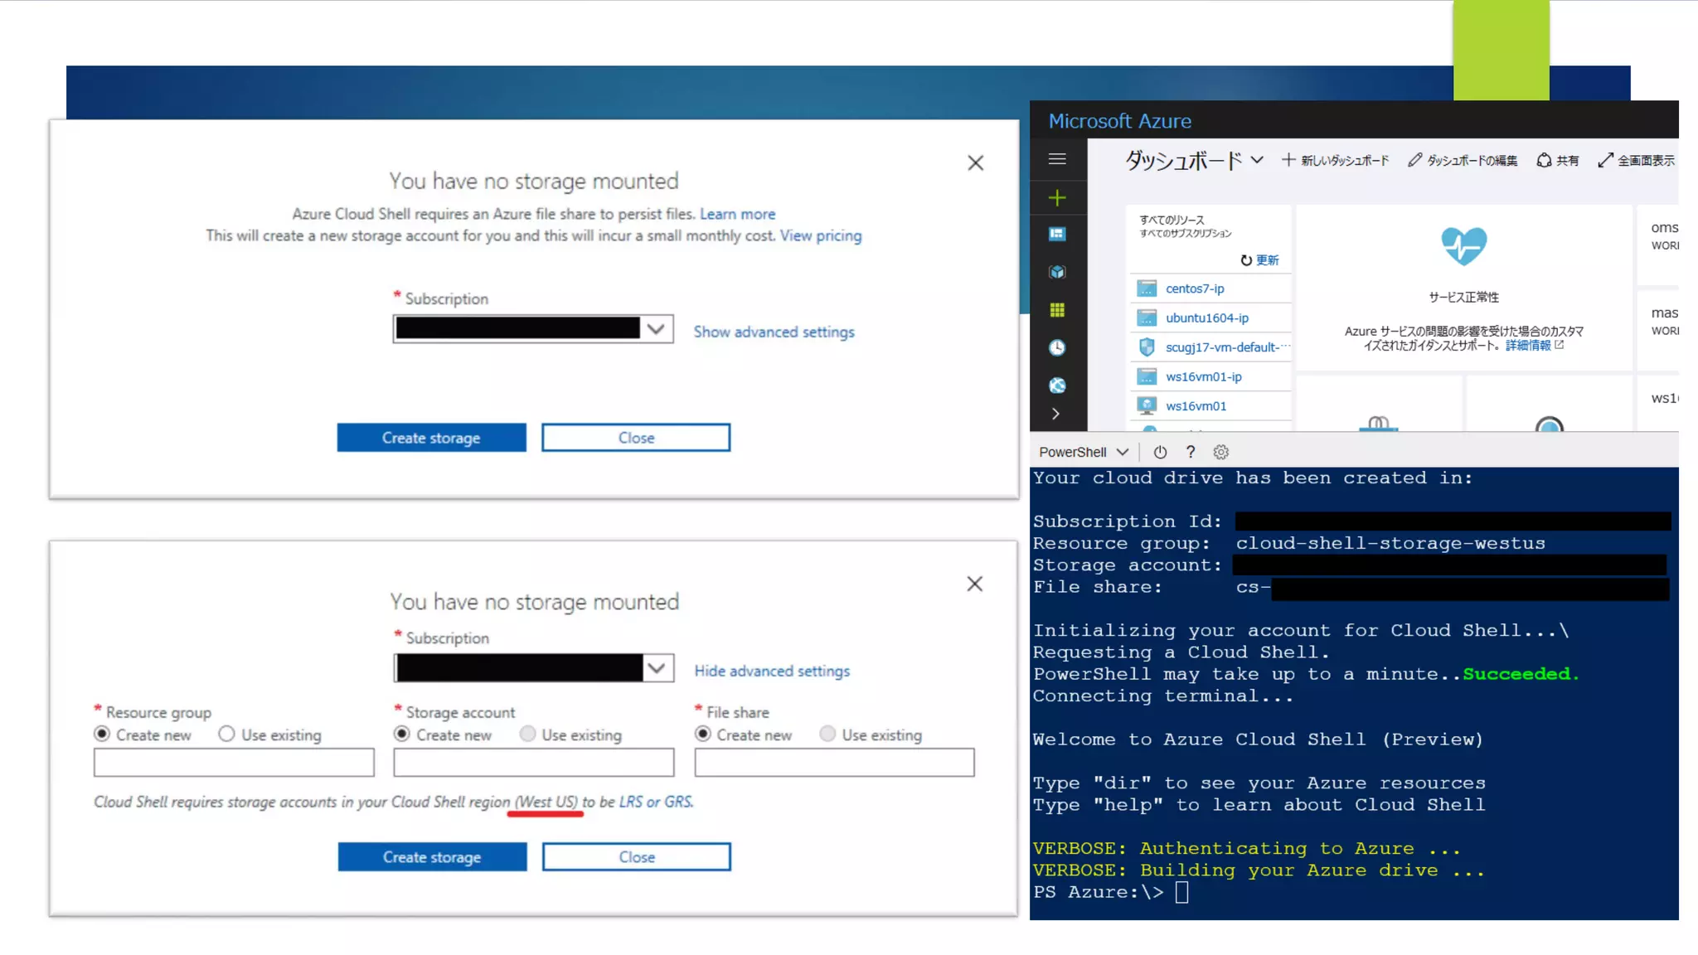
Task: Click the Resource group name input field
Action: 234,763
